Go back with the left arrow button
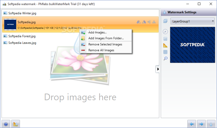 click(192, 124)
